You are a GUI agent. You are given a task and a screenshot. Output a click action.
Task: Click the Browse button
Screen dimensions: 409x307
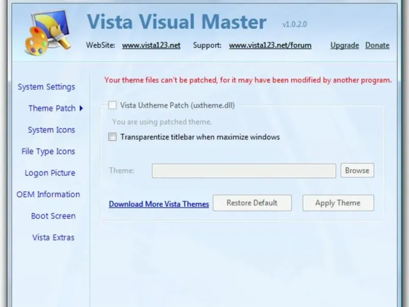click(x=357, y=170)
